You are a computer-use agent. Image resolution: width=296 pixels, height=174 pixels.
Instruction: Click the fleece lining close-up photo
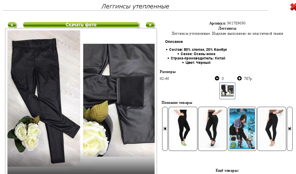pyautogui.click(x=119, y=100)
